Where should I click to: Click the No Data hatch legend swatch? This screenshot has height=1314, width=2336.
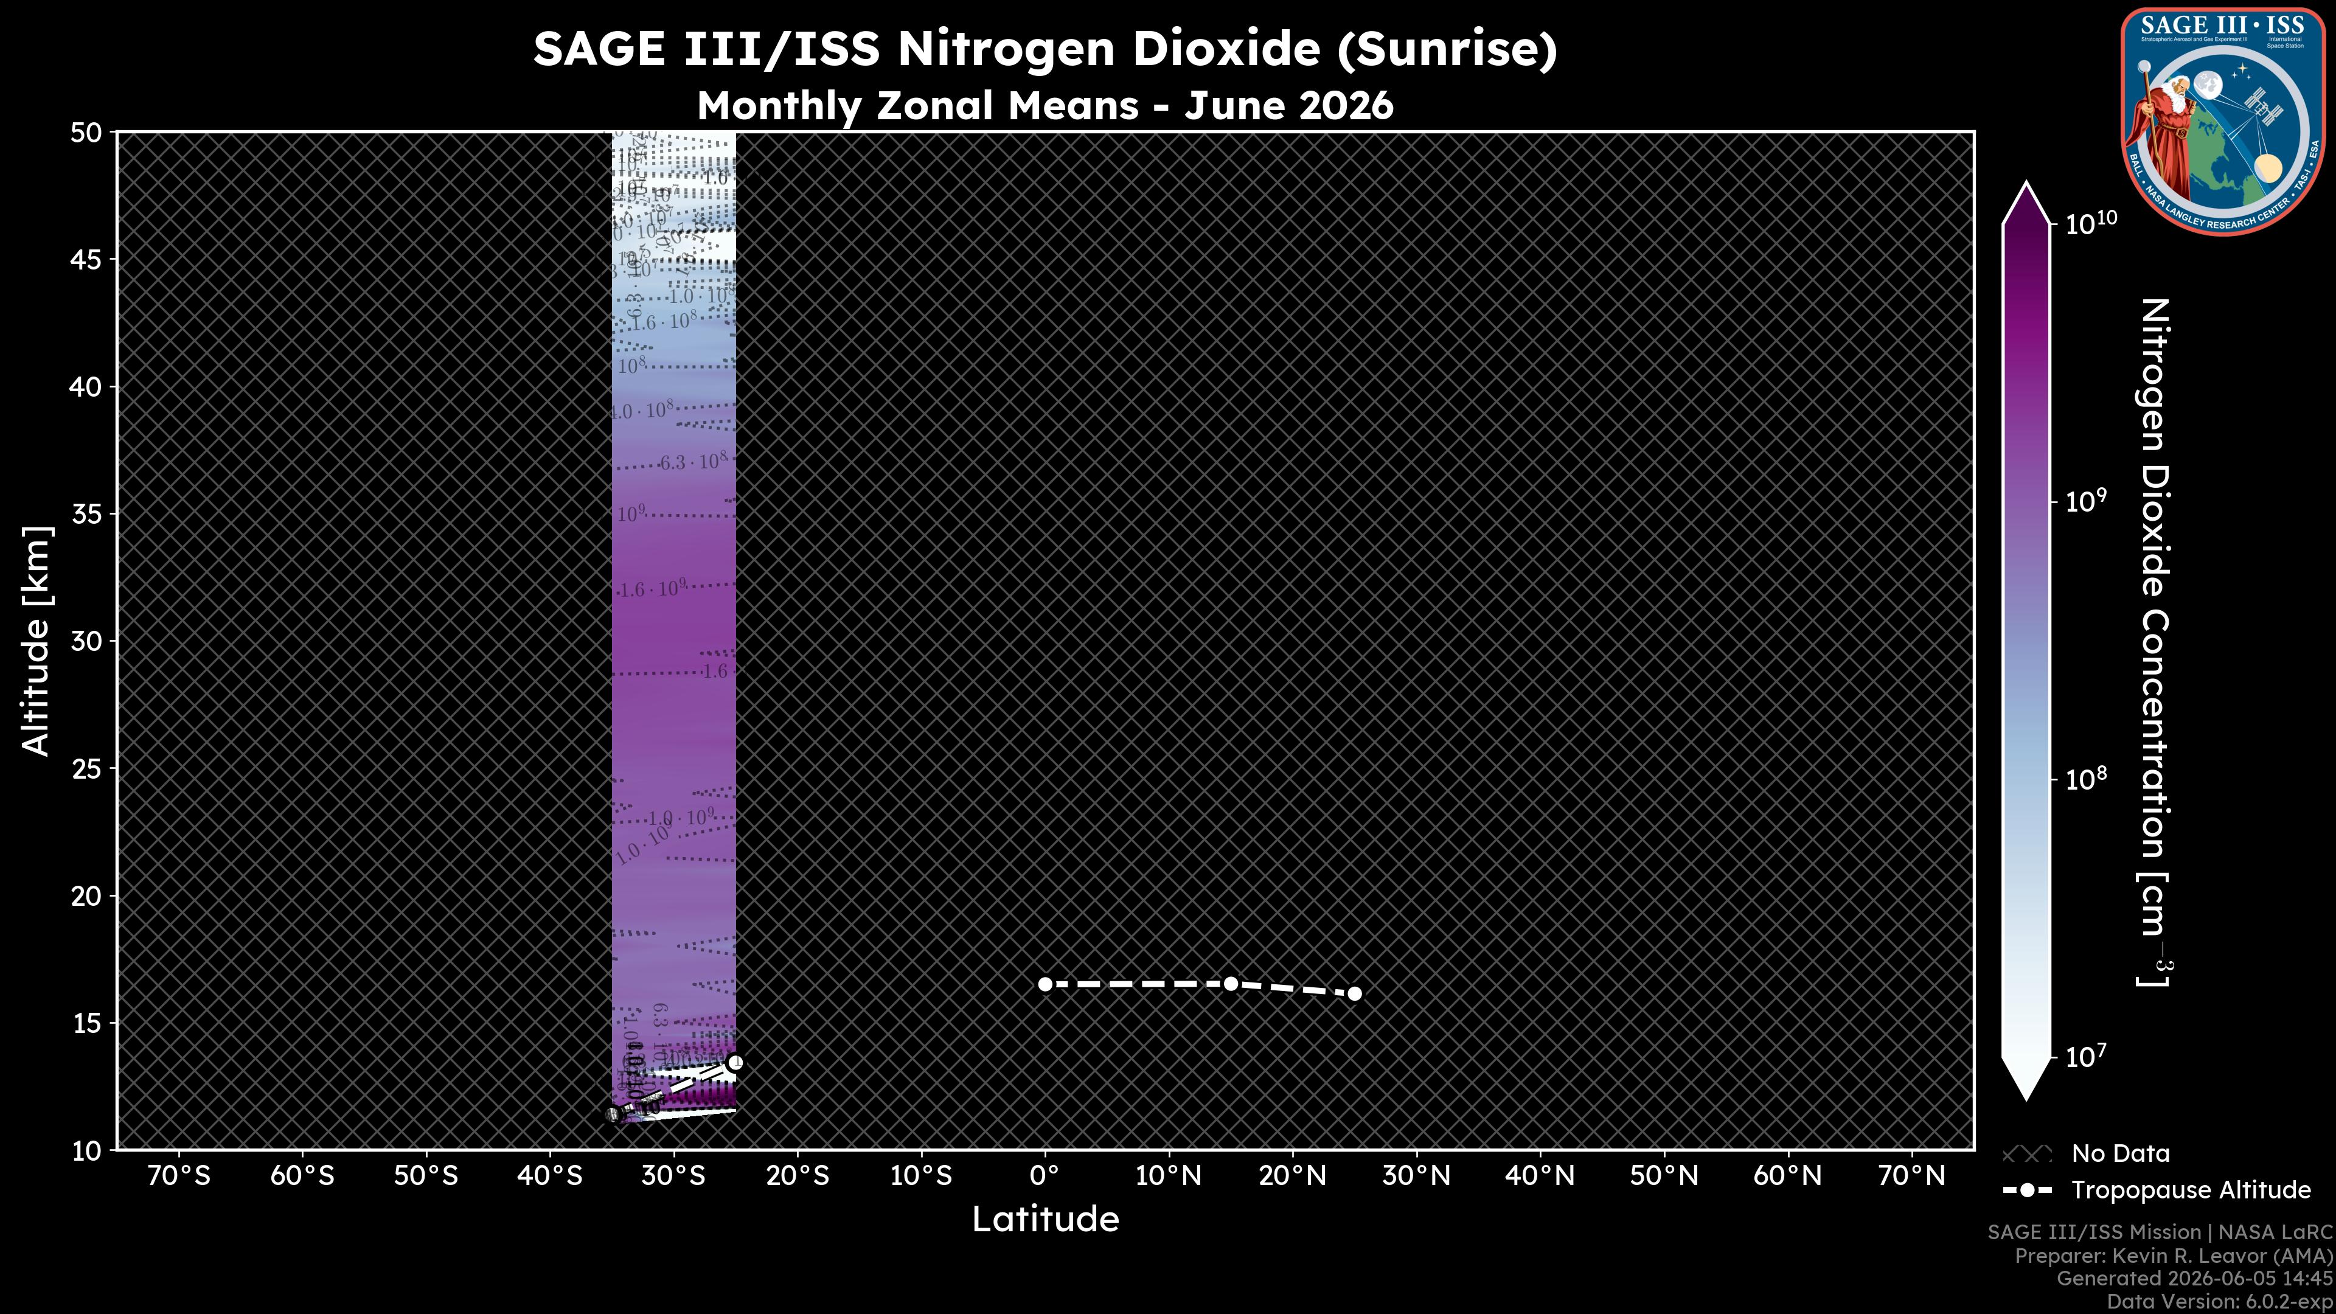tap(2027, 1155)
